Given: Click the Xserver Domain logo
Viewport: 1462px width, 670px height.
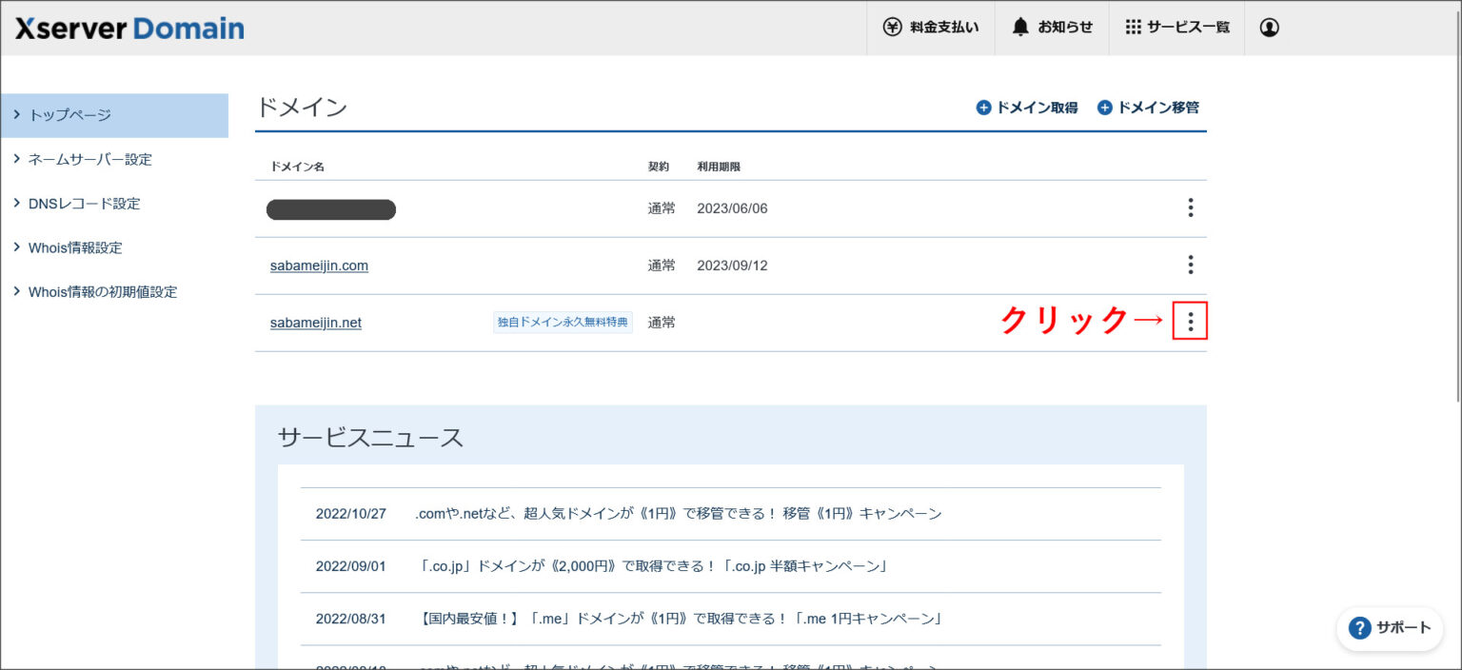Looking at the screenshot, I should coord(127,28).
